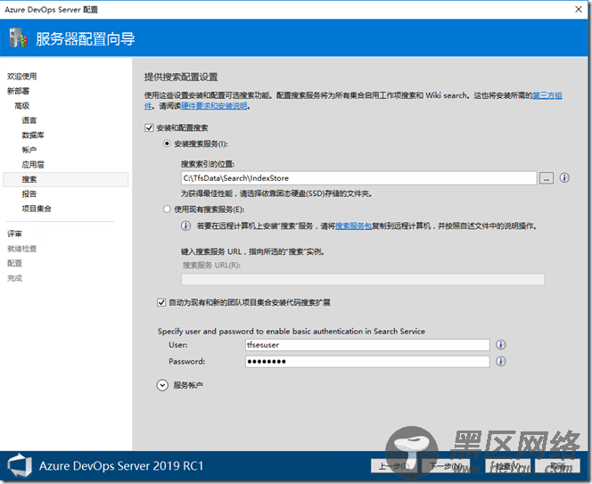Click the 取消 cancel button
This screenshot has width=592, height=484.
[557, 466]
